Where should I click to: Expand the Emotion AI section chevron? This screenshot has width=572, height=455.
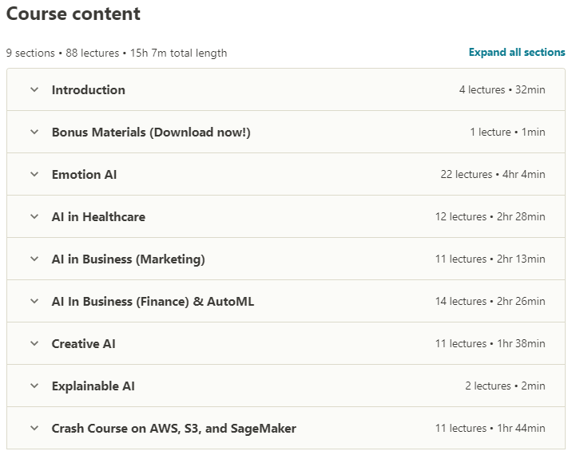click(x=34, y=174)
